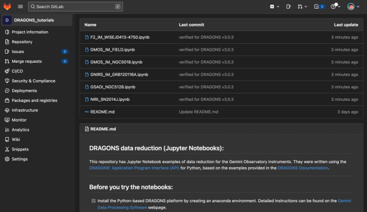
Task: Click the Packages and registries icon
Action: click(7, 100)
